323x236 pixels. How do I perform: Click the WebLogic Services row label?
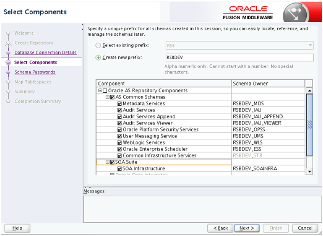(x=144, y=143)
